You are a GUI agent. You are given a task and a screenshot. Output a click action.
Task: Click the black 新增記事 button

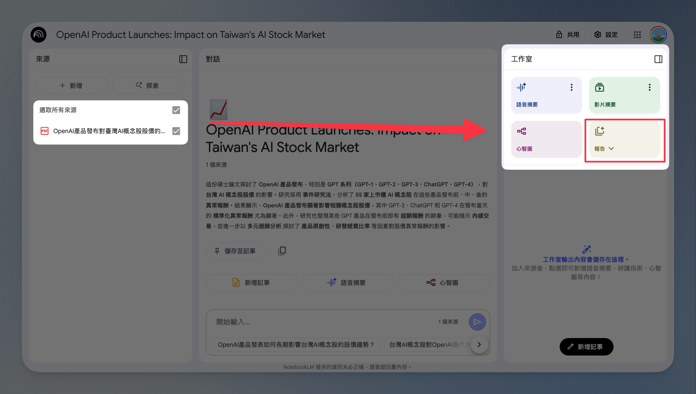tap(586, 347)
